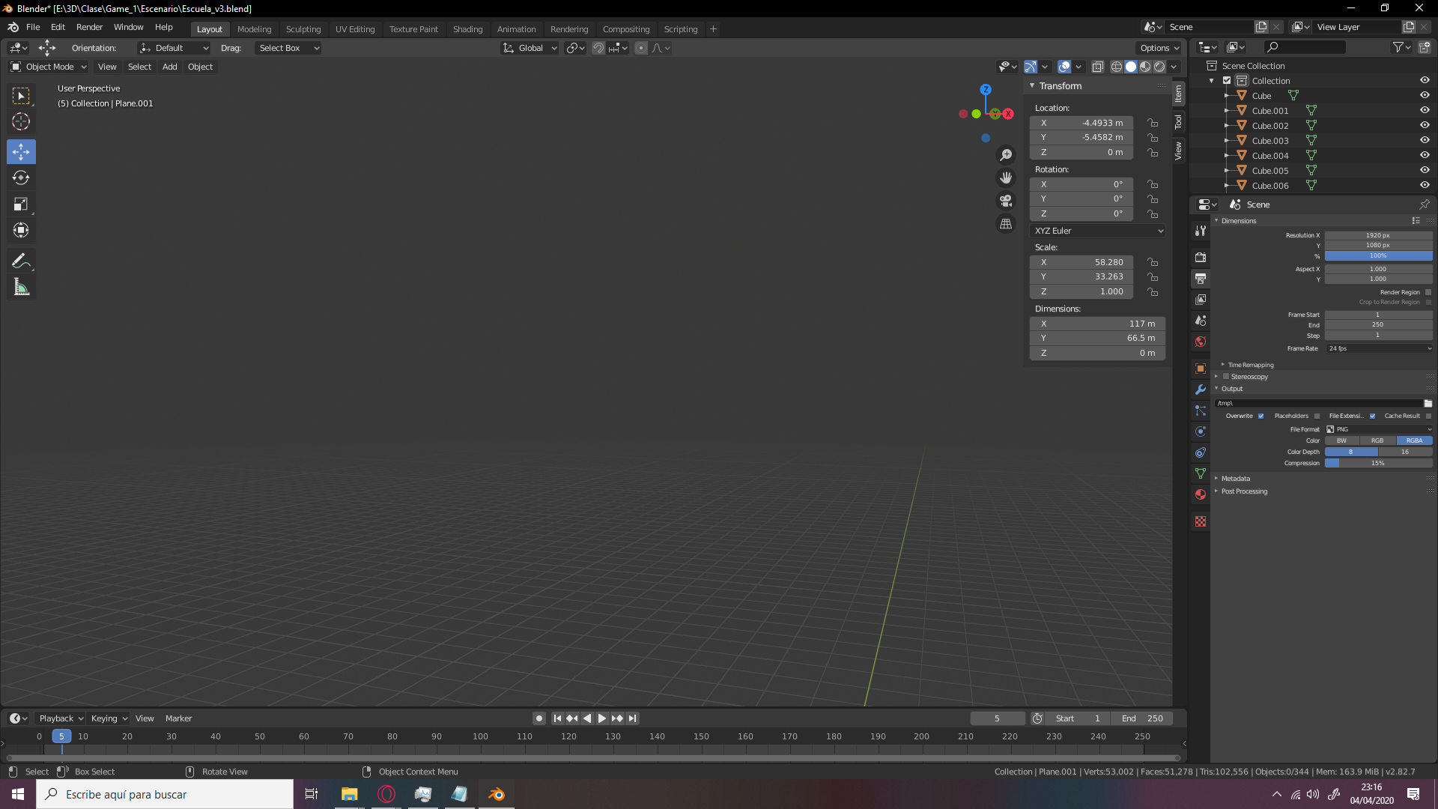Open the World properties tab

[x=1201, y=342]
